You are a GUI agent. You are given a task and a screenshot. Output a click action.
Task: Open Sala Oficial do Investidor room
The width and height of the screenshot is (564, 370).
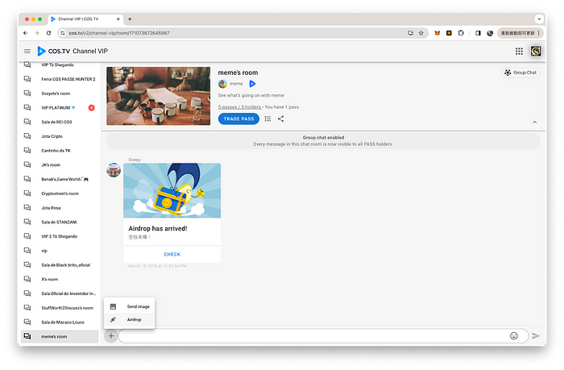pos(60,293)
